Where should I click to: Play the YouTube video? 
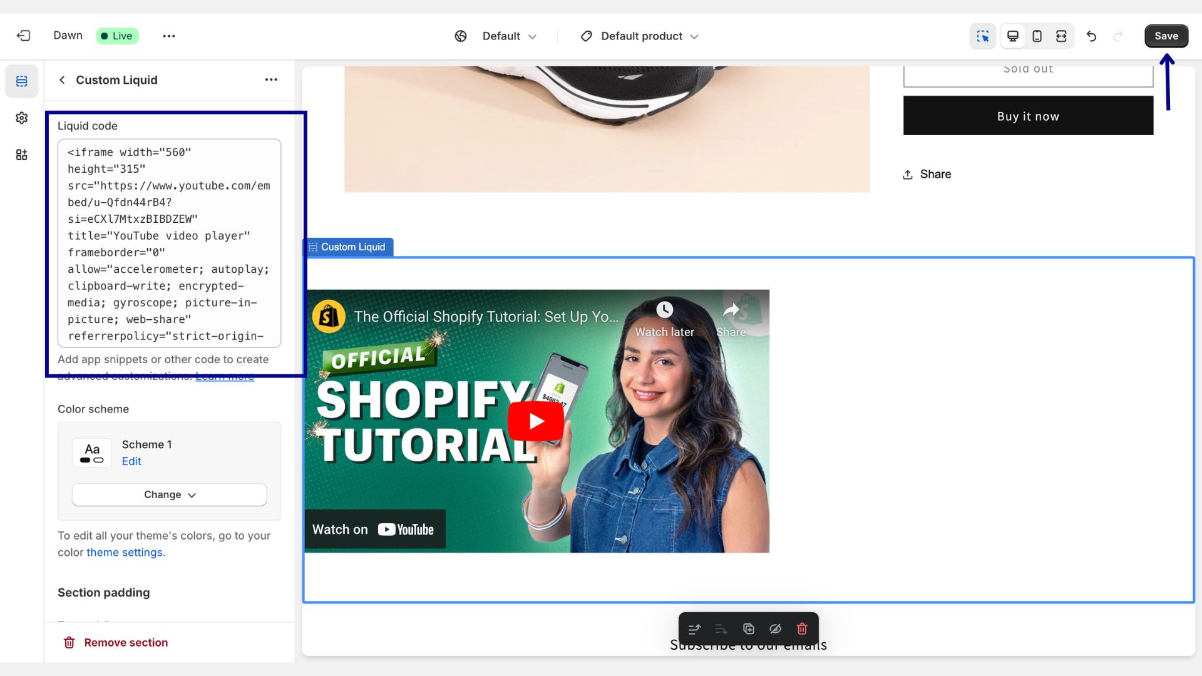tap(536, 421)
